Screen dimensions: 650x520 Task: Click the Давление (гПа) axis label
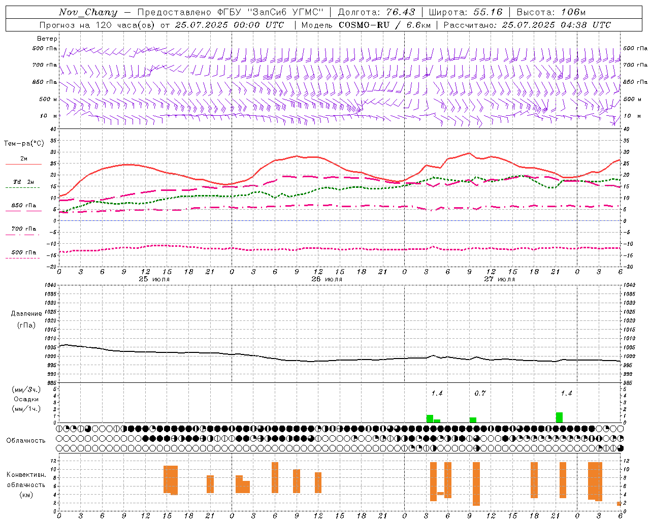tap(26, 319)
